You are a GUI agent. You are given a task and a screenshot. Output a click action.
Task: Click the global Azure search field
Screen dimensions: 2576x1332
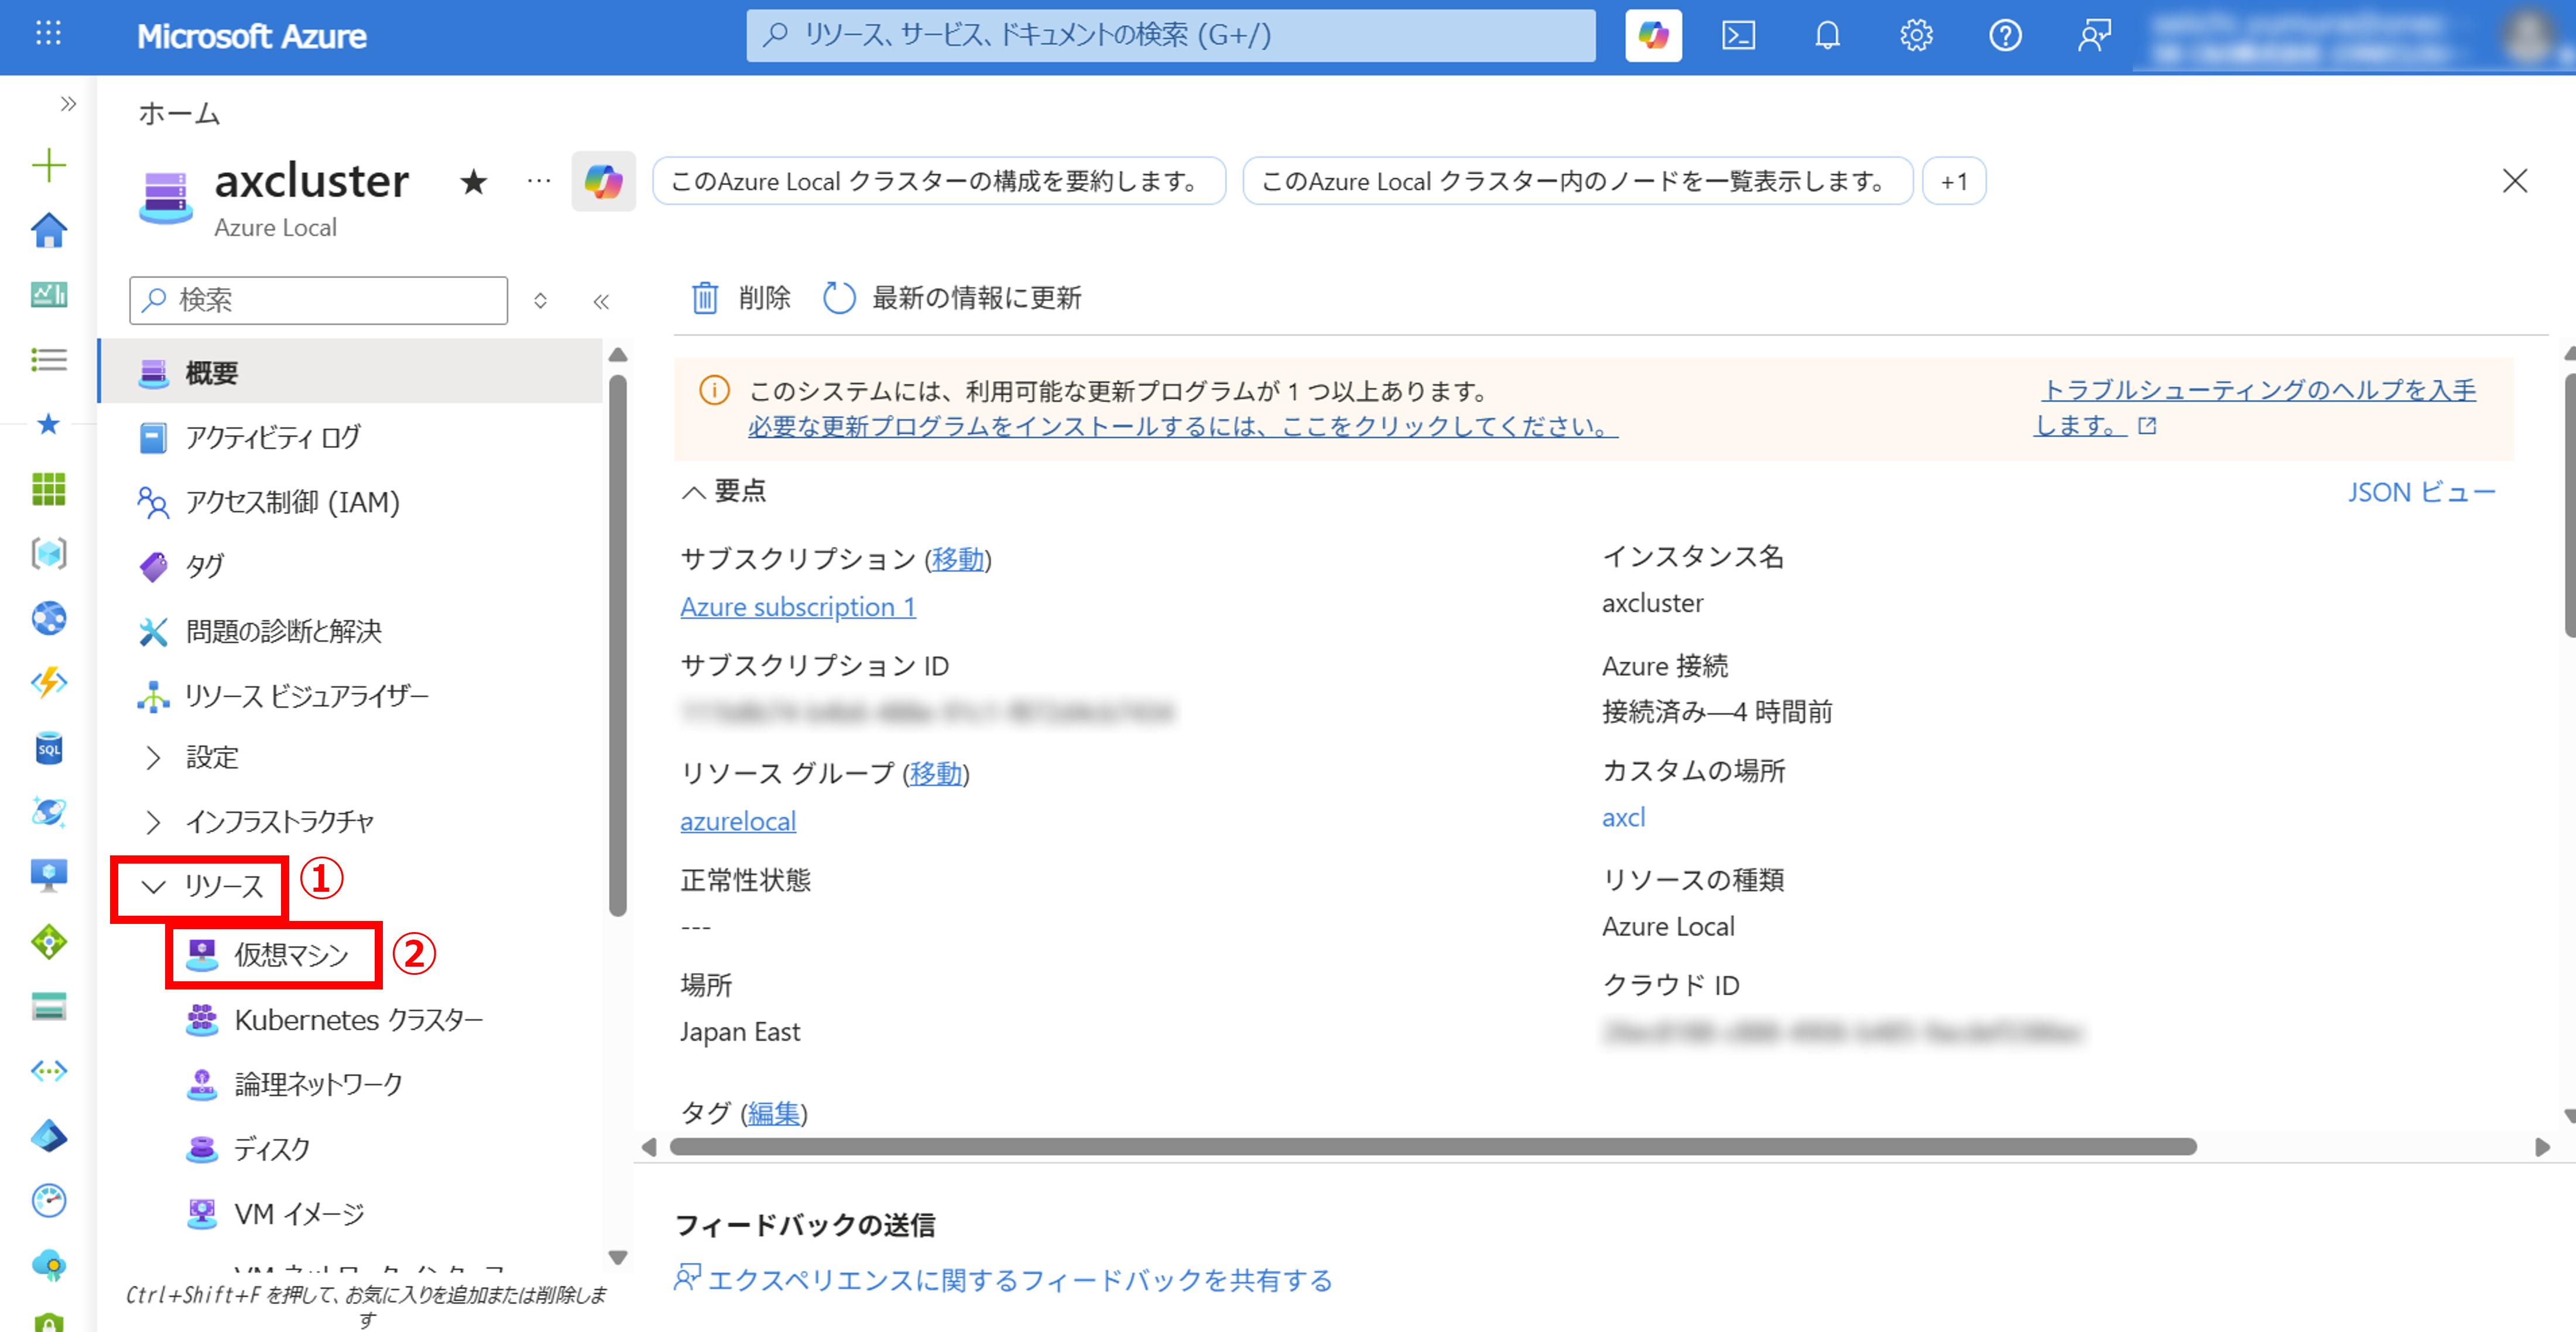tap(1171, 36)
